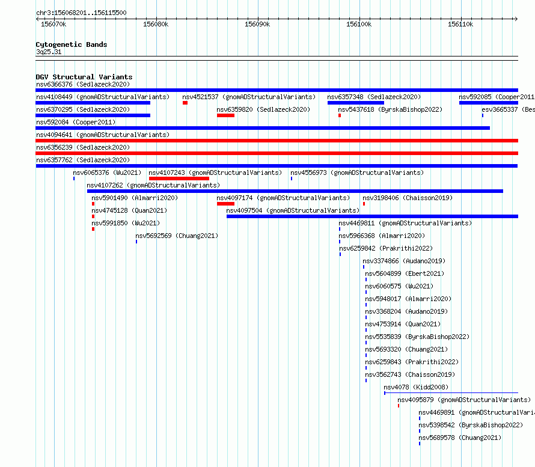Click nsv592084 (Cooper2011) label
This screenshot has height=467, width=535.
pyautogui.click(x=76, y=122)
